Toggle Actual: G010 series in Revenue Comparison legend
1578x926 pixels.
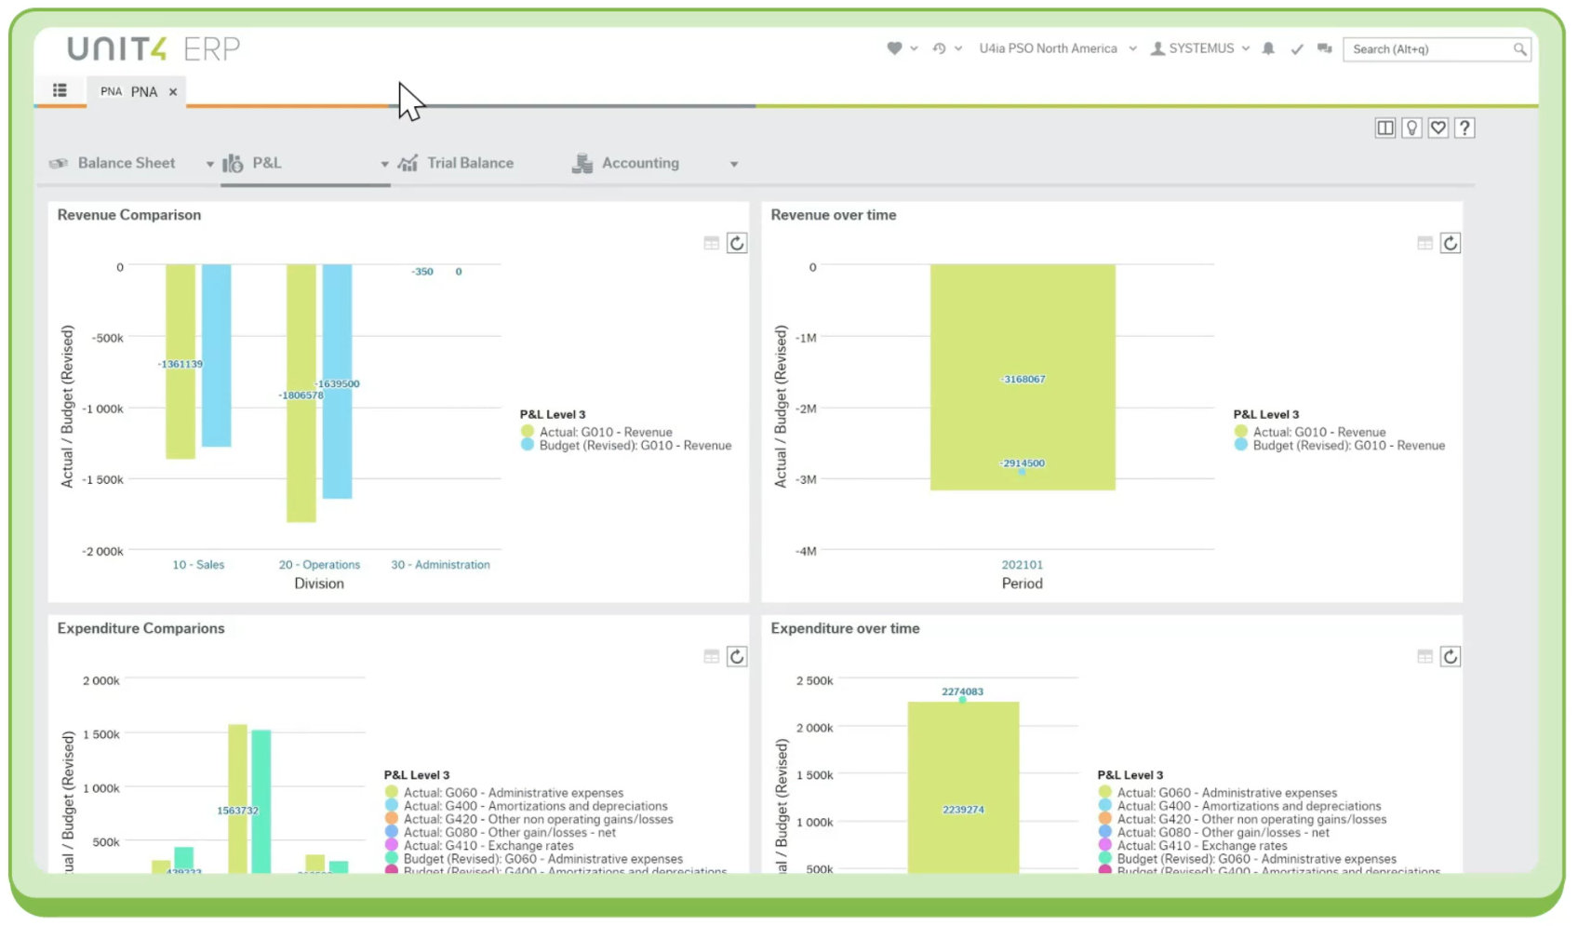[605, 432]
